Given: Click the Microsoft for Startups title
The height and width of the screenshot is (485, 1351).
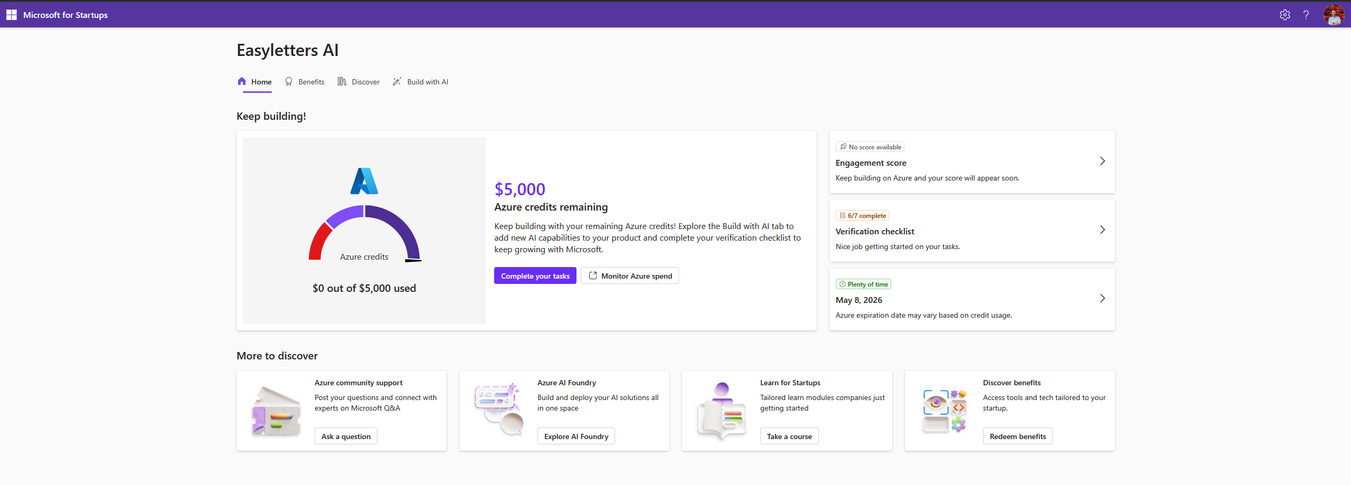Looking at the screenshot, I should pos(65,15).
